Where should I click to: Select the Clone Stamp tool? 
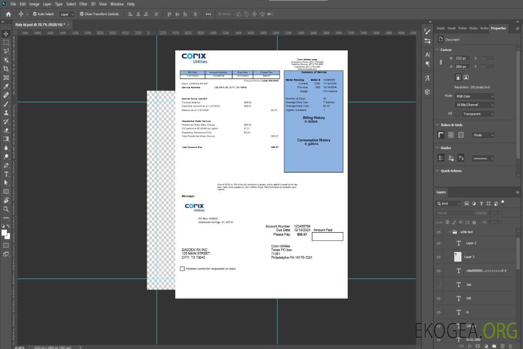point(6,113)
